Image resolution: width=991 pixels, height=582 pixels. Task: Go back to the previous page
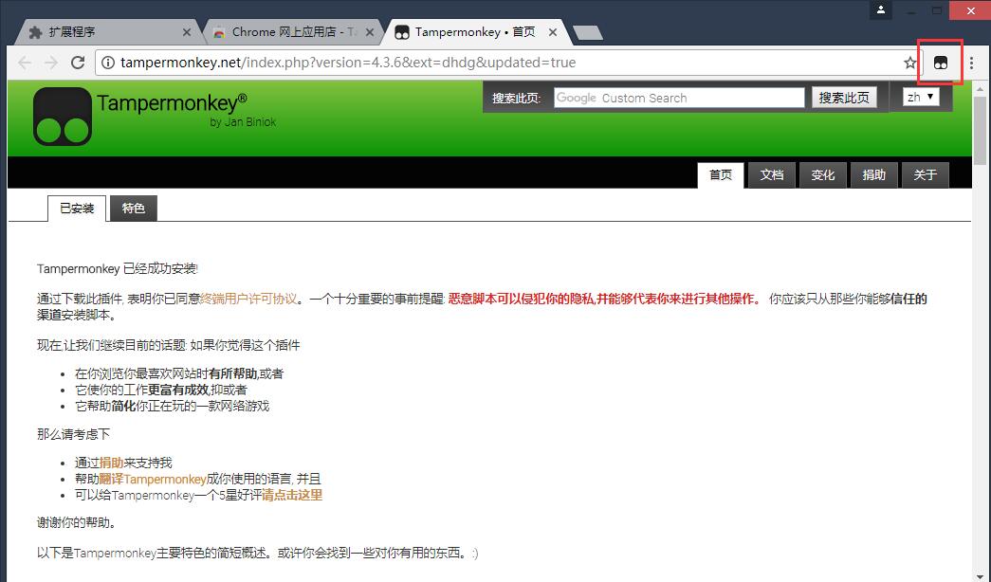tap(25, 63)
